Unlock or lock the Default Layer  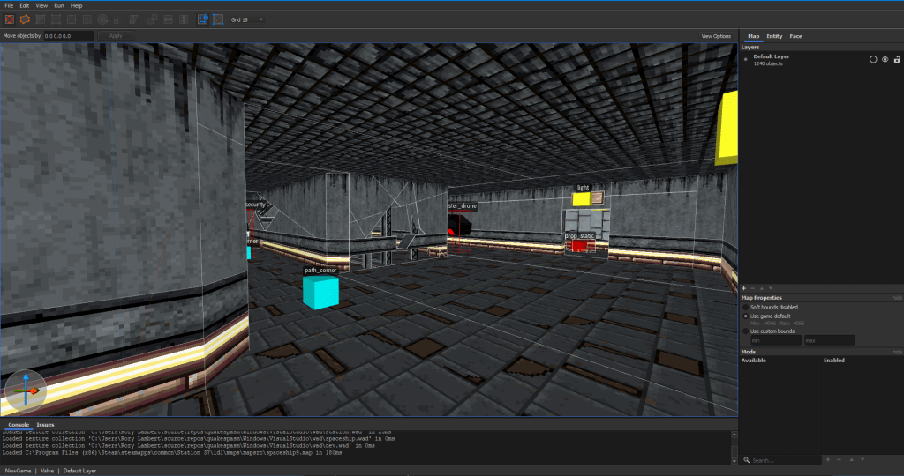click(896, 59)
